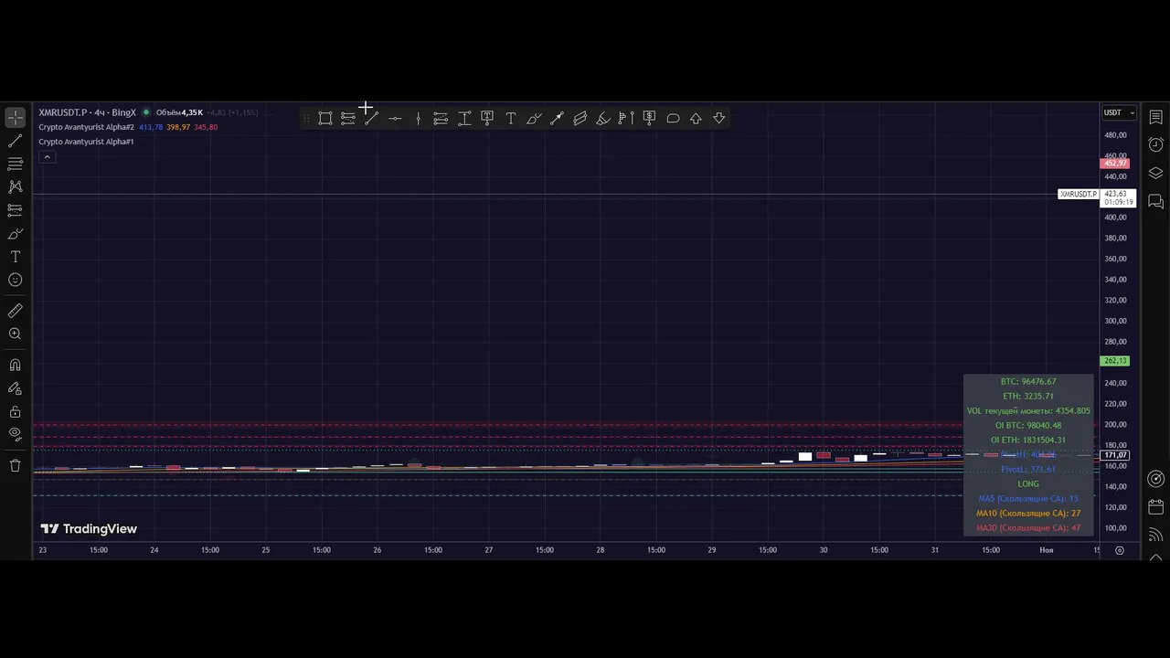Viewport: 1170px width, 658px height.
Task: Click the trash remove drawings icon
Action: pos(16,466)
